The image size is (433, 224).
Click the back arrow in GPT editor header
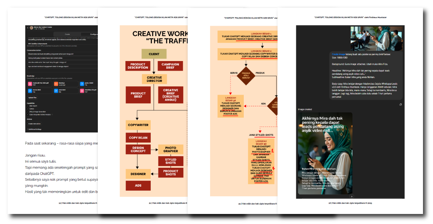(x=28, y=28)
